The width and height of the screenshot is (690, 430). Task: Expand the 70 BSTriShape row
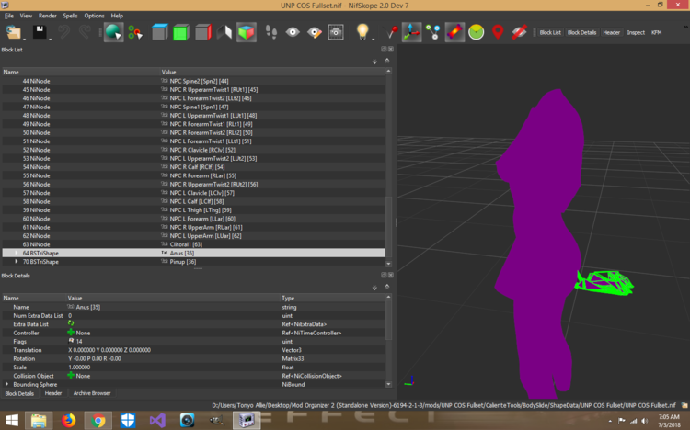(17, 262)
